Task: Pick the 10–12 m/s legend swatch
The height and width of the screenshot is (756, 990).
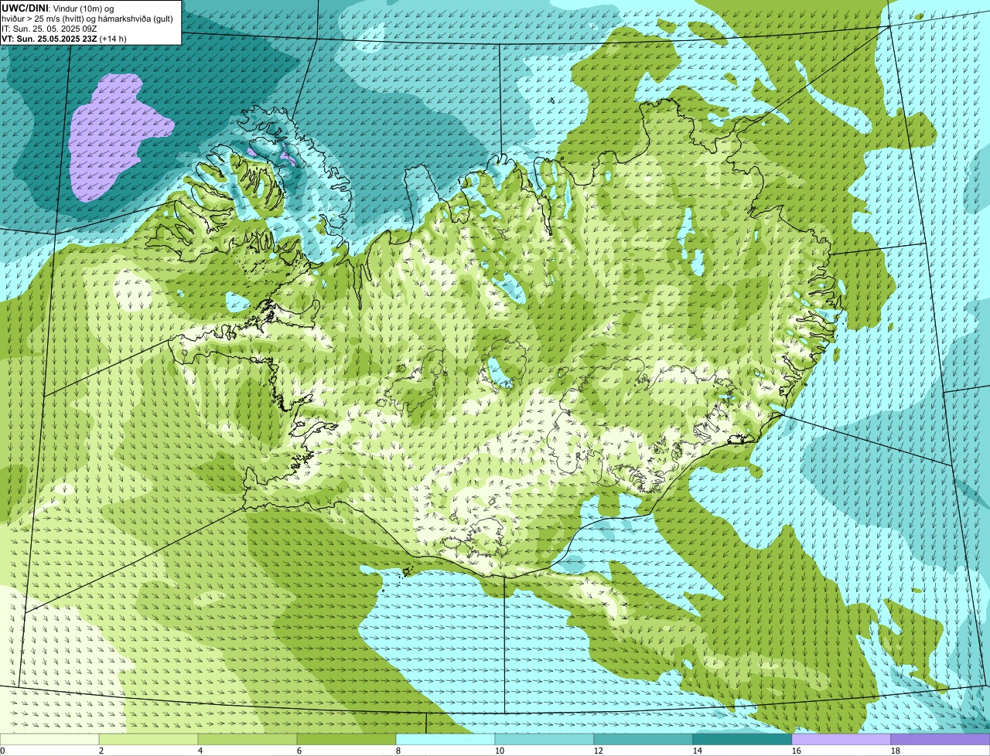Action: (x=544, y=739)
